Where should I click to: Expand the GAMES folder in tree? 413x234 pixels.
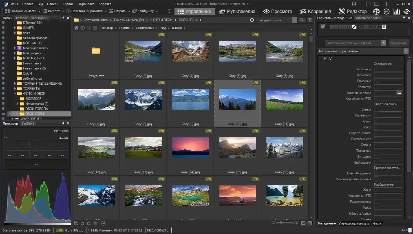(x=15, y=28)
